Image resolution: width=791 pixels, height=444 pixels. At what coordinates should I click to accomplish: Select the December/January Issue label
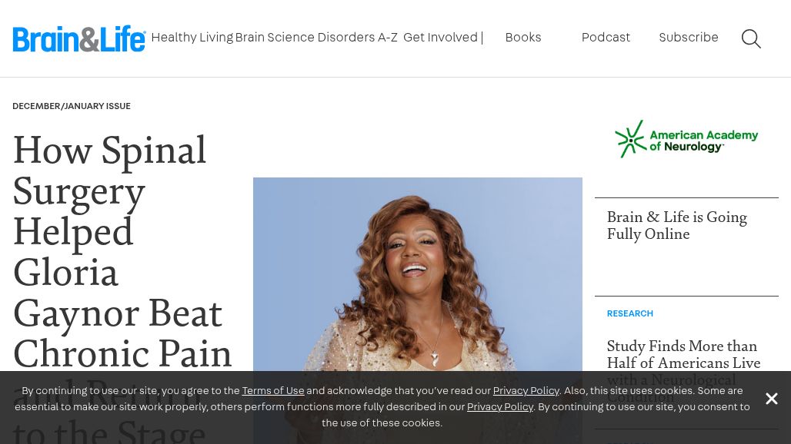[72, 106]
